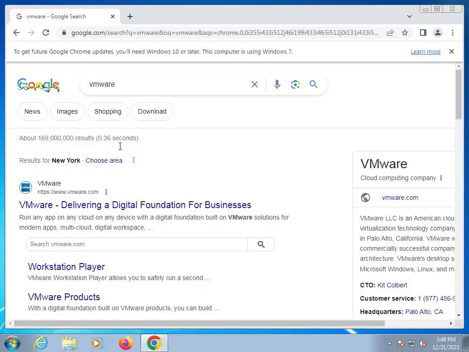This screenshot has width=469, height=352.
Task: Open the Action Center flag icon
Action: (400, 343)
